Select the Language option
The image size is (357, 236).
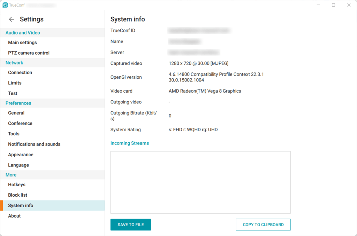[x=18, y=165]
